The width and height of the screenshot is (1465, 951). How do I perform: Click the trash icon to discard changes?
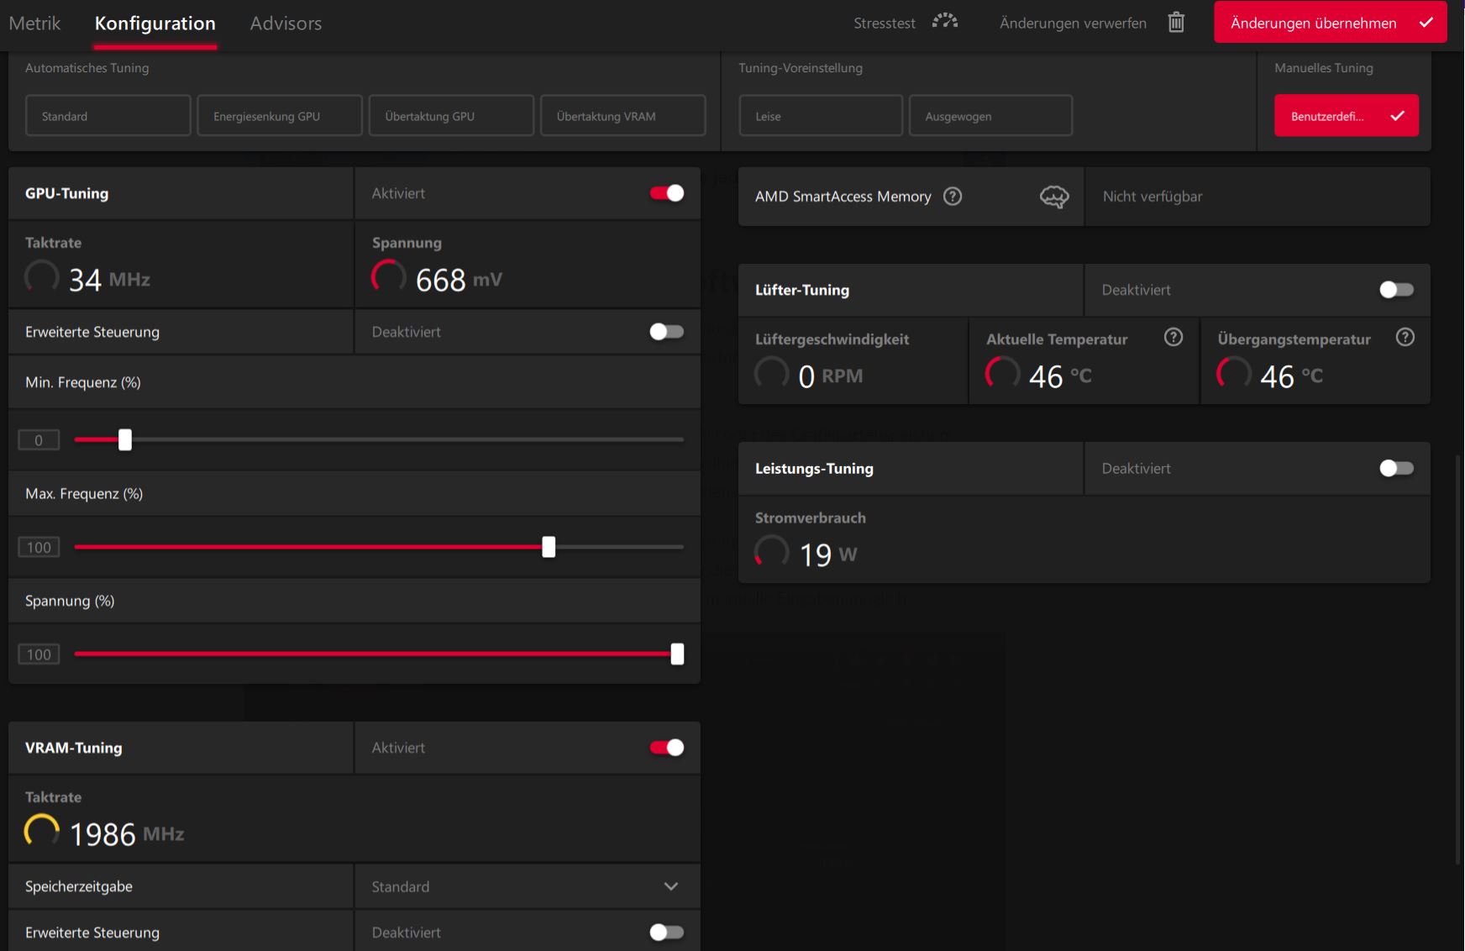click(x=1176, y=23)
